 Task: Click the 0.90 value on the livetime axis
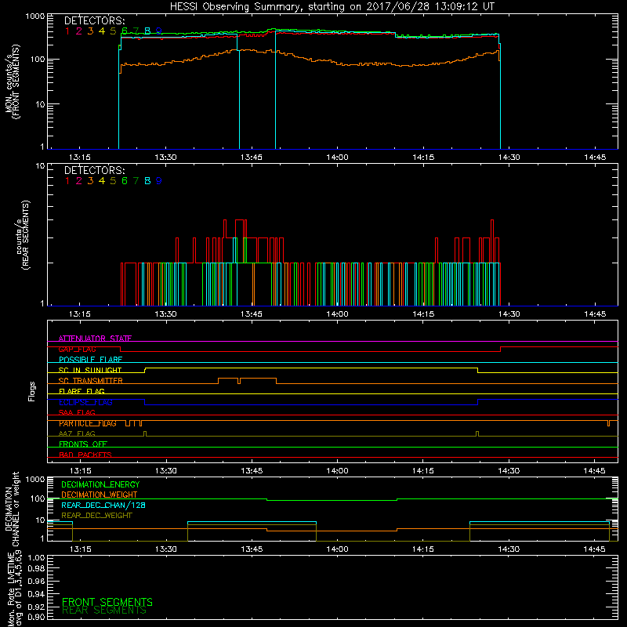click(x=36, y=617)
